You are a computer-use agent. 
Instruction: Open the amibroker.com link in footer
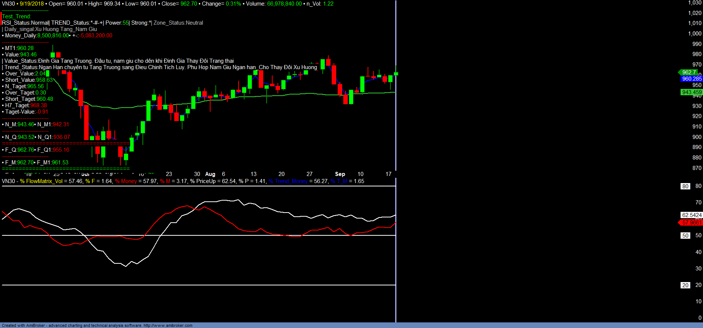coord(168,325)
